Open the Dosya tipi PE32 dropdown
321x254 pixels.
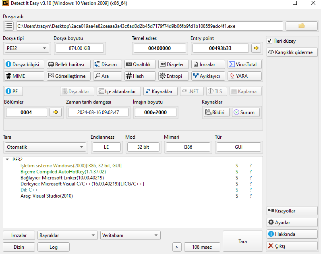(27, 48)
